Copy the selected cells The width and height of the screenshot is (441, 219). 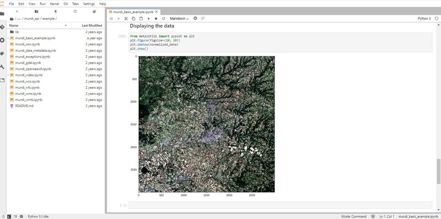(133, 19)
